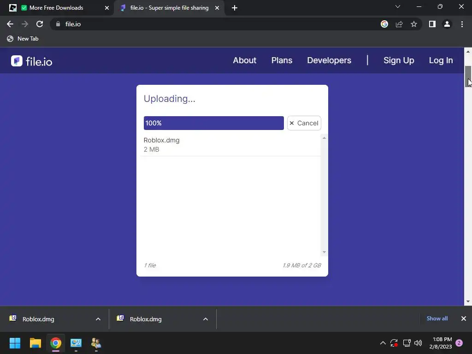Click the page vertical scrollbar thumb

tap(468, 77)
